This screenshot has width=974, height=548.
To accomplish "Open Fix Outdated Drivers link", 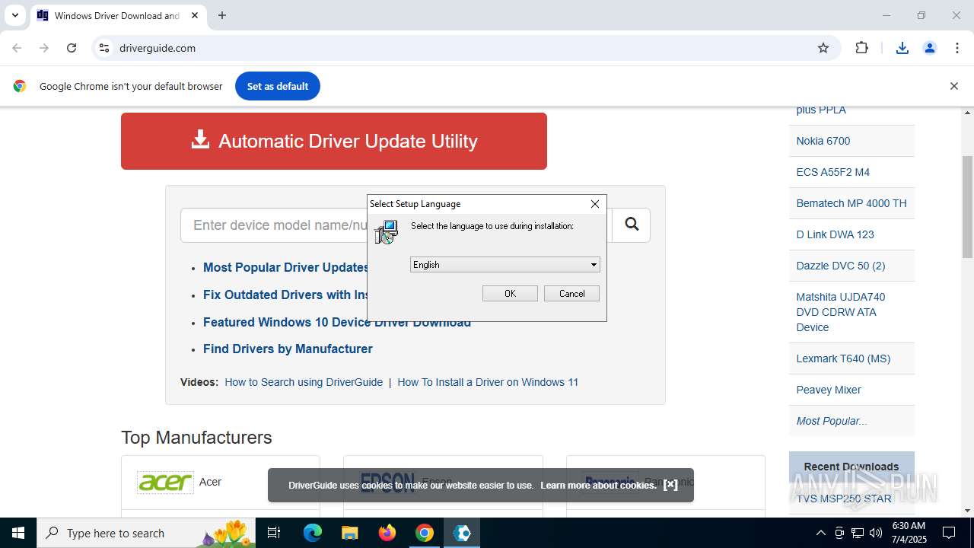I will pos(286,295).
